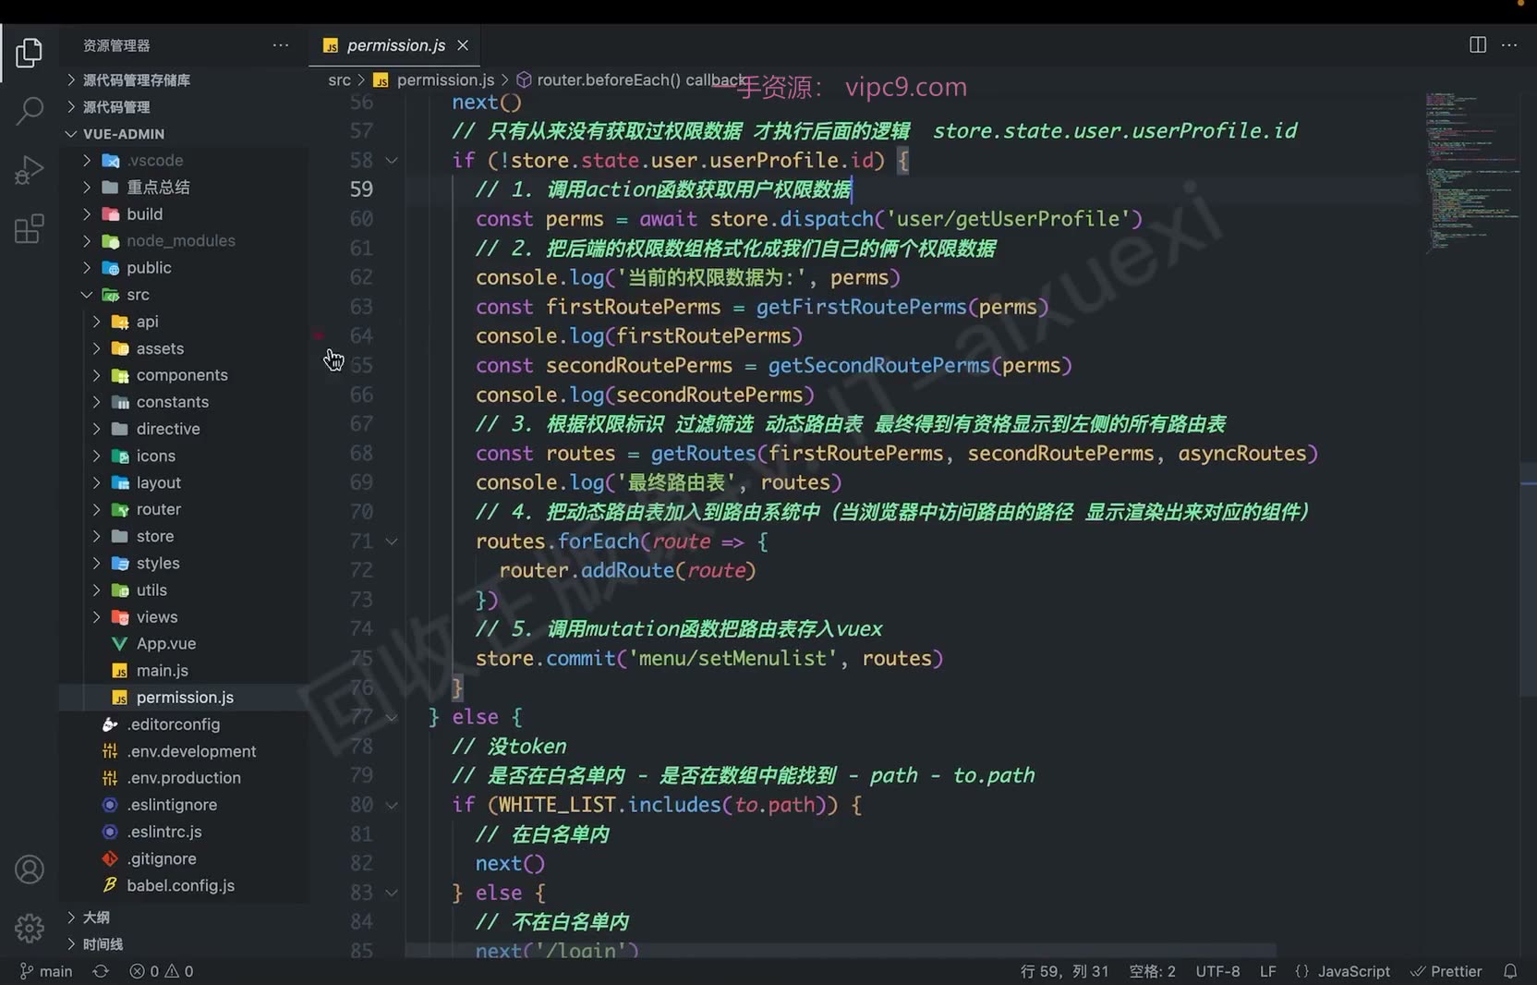Toggle the breakpoint at line 64
This screenshot has width=1537, height=985.
click(319, 335)
